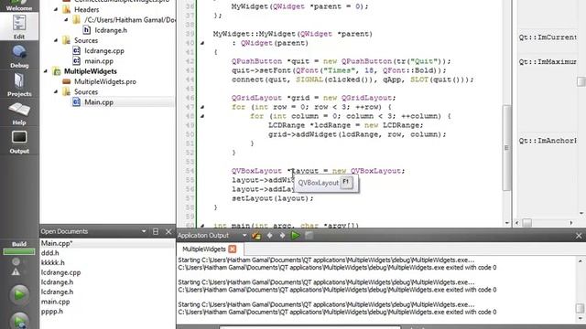This screenshot has width=586, height=329.
Task: Switch to Edit mode in sidebar
Action: pyautogui.click(x=19, y=27)
